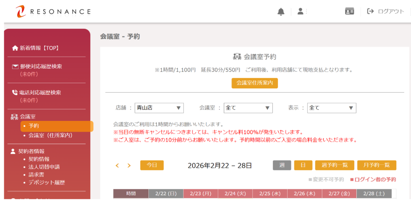This screenshot has height=208, width=411.
Task: Go to previous week arrow
Action: (117, 166)
